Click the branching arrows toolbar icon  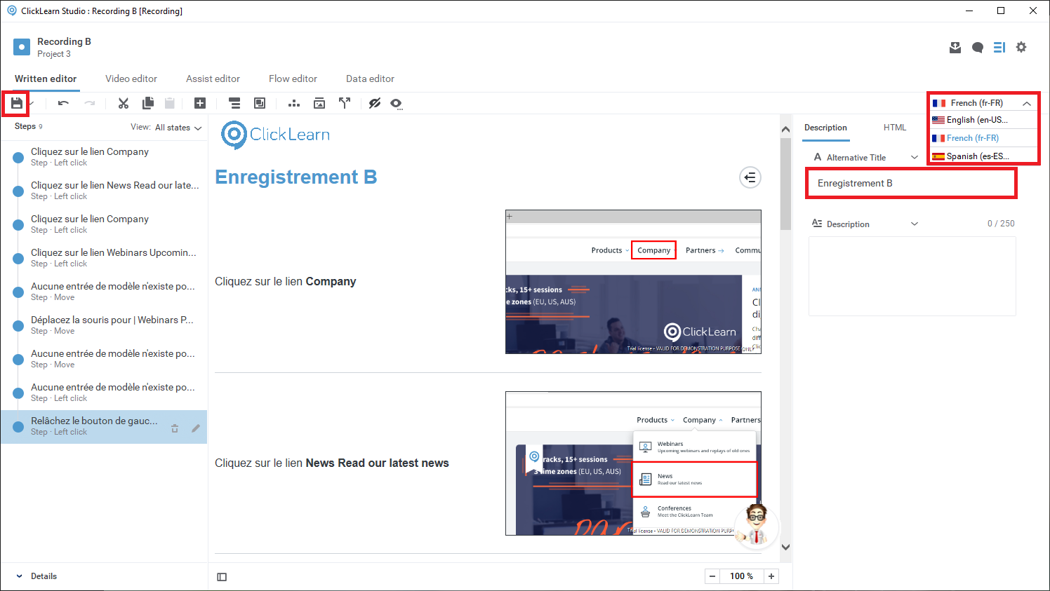tap(345, 104)
